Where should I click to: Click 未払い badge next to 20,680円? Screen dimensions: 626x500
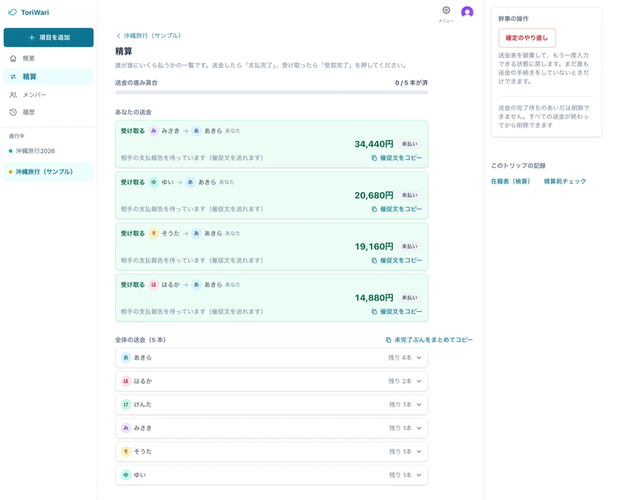(410, 195)
